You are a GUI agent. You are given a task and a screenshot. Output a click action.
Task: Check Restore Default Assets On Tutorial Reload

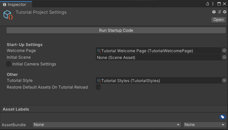(98, 87)
